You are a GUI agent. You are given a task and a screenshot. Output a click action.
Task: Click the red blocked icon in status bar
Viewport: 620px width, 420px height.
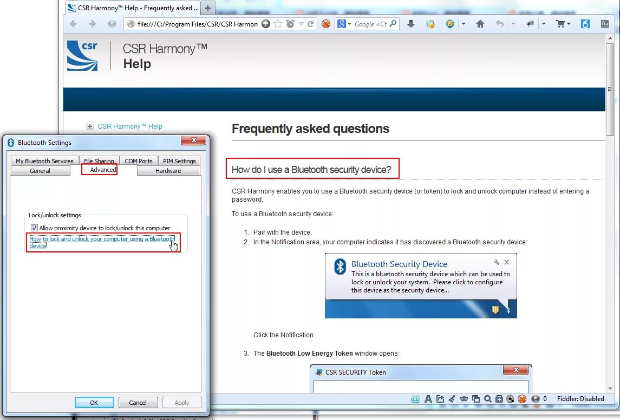[x=522, y=399]
